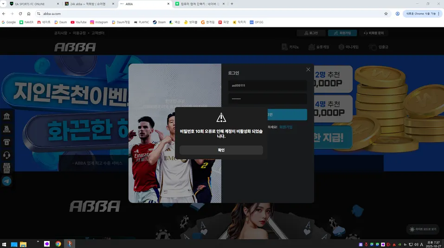Open the 닥지지 bookmark
The height and width of the screenshot is (248, 444).
[x=239, y=22]
